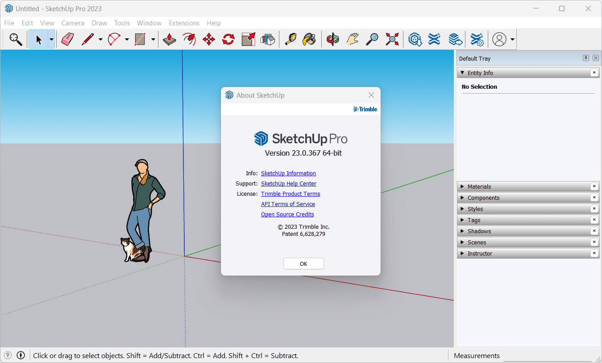Click the user account profile icon

pyautogui.click(x=499, y=40)
